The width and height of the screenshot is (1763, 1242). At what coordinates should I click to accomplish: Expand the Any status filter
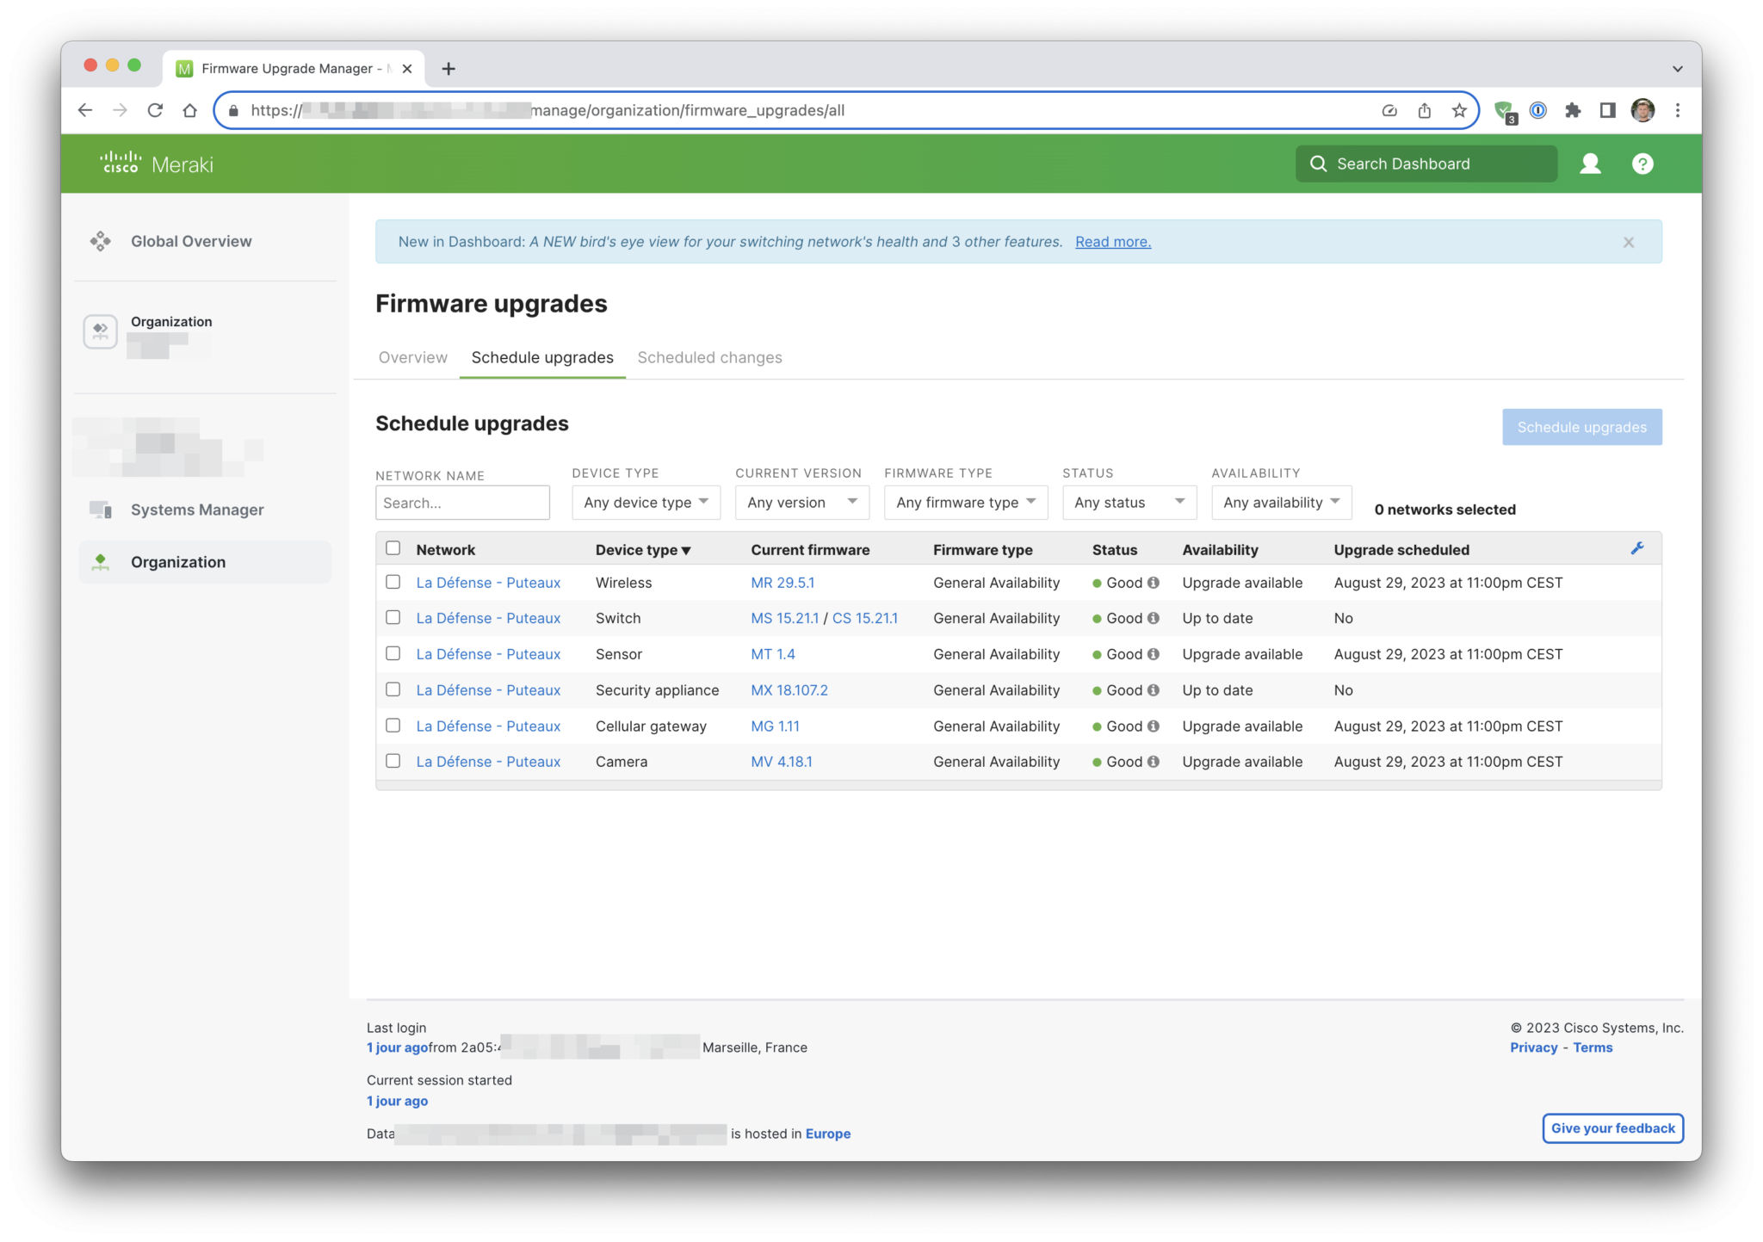coord(1129,502)
